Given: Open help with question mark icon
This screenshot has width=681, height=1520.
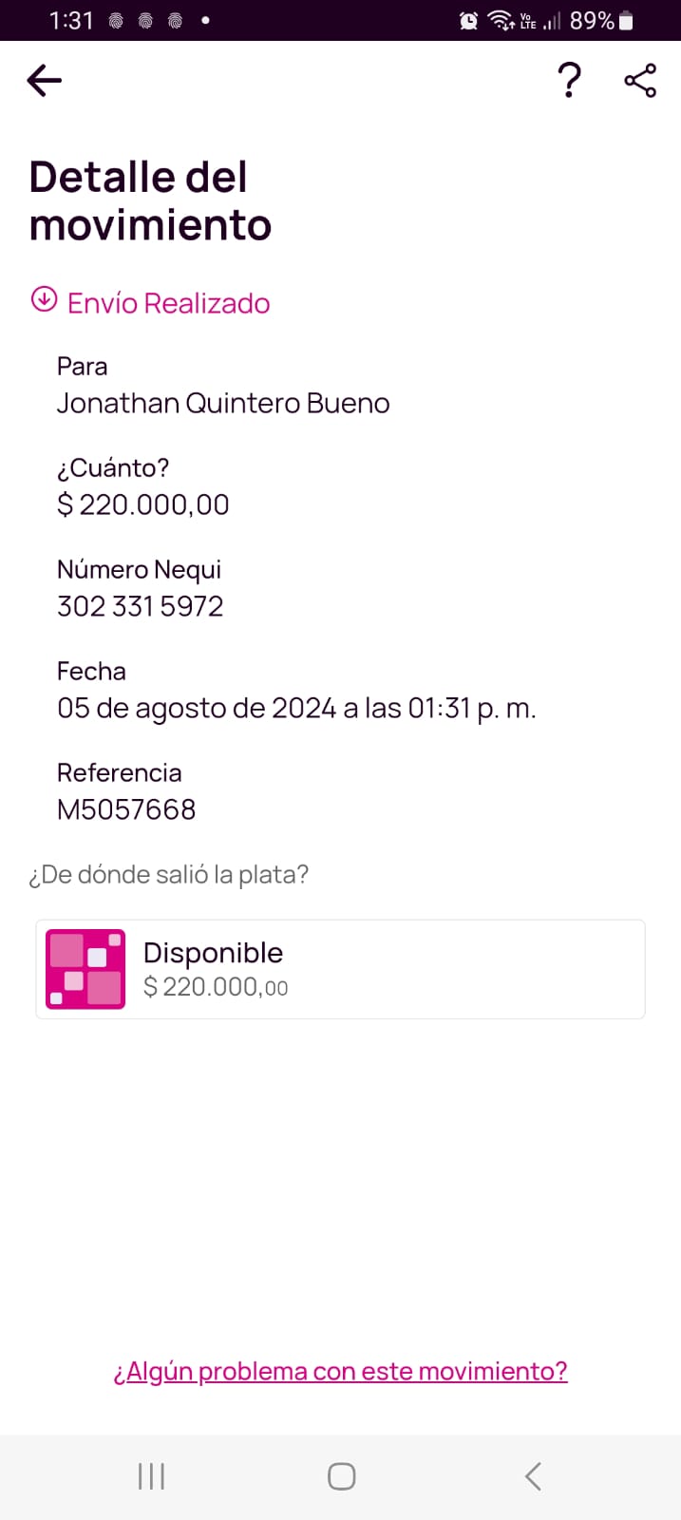Looking at the screenshot, I should tap(569, 81).
